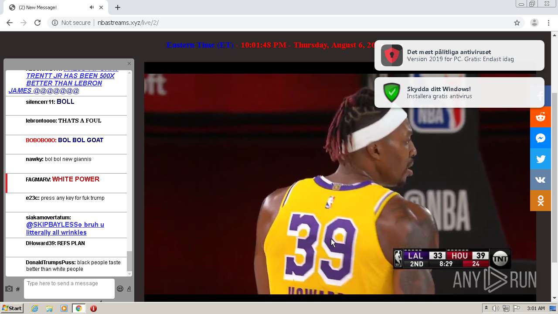Viewport: 558px width, 314px height.
Task: Select the '(2) New Message!' tab
Action: point(56,7)
